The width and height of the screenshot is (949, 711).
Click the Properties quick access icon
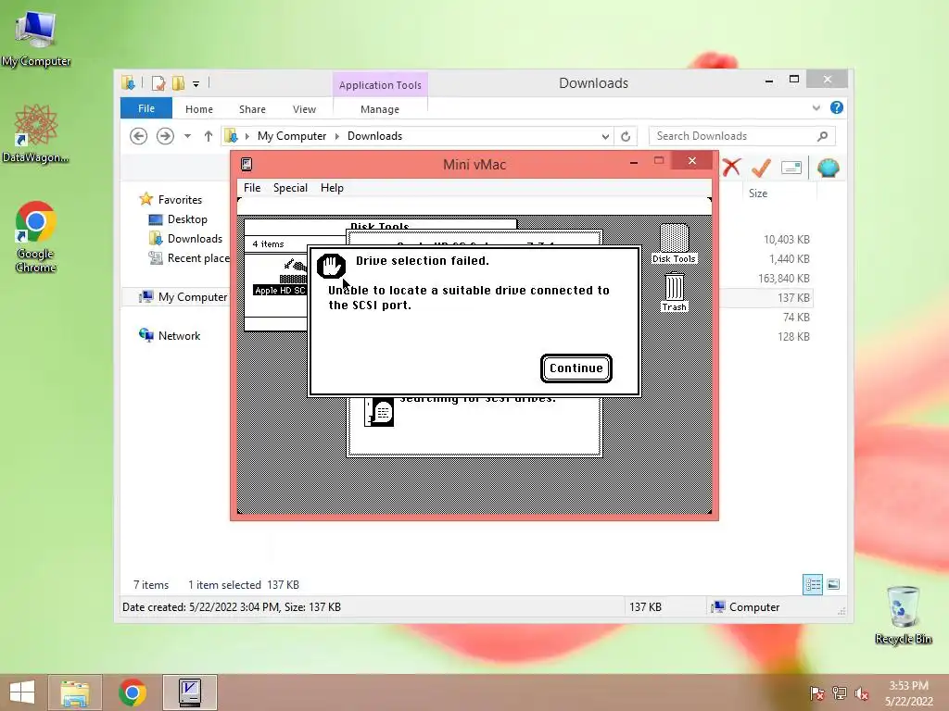158,83
